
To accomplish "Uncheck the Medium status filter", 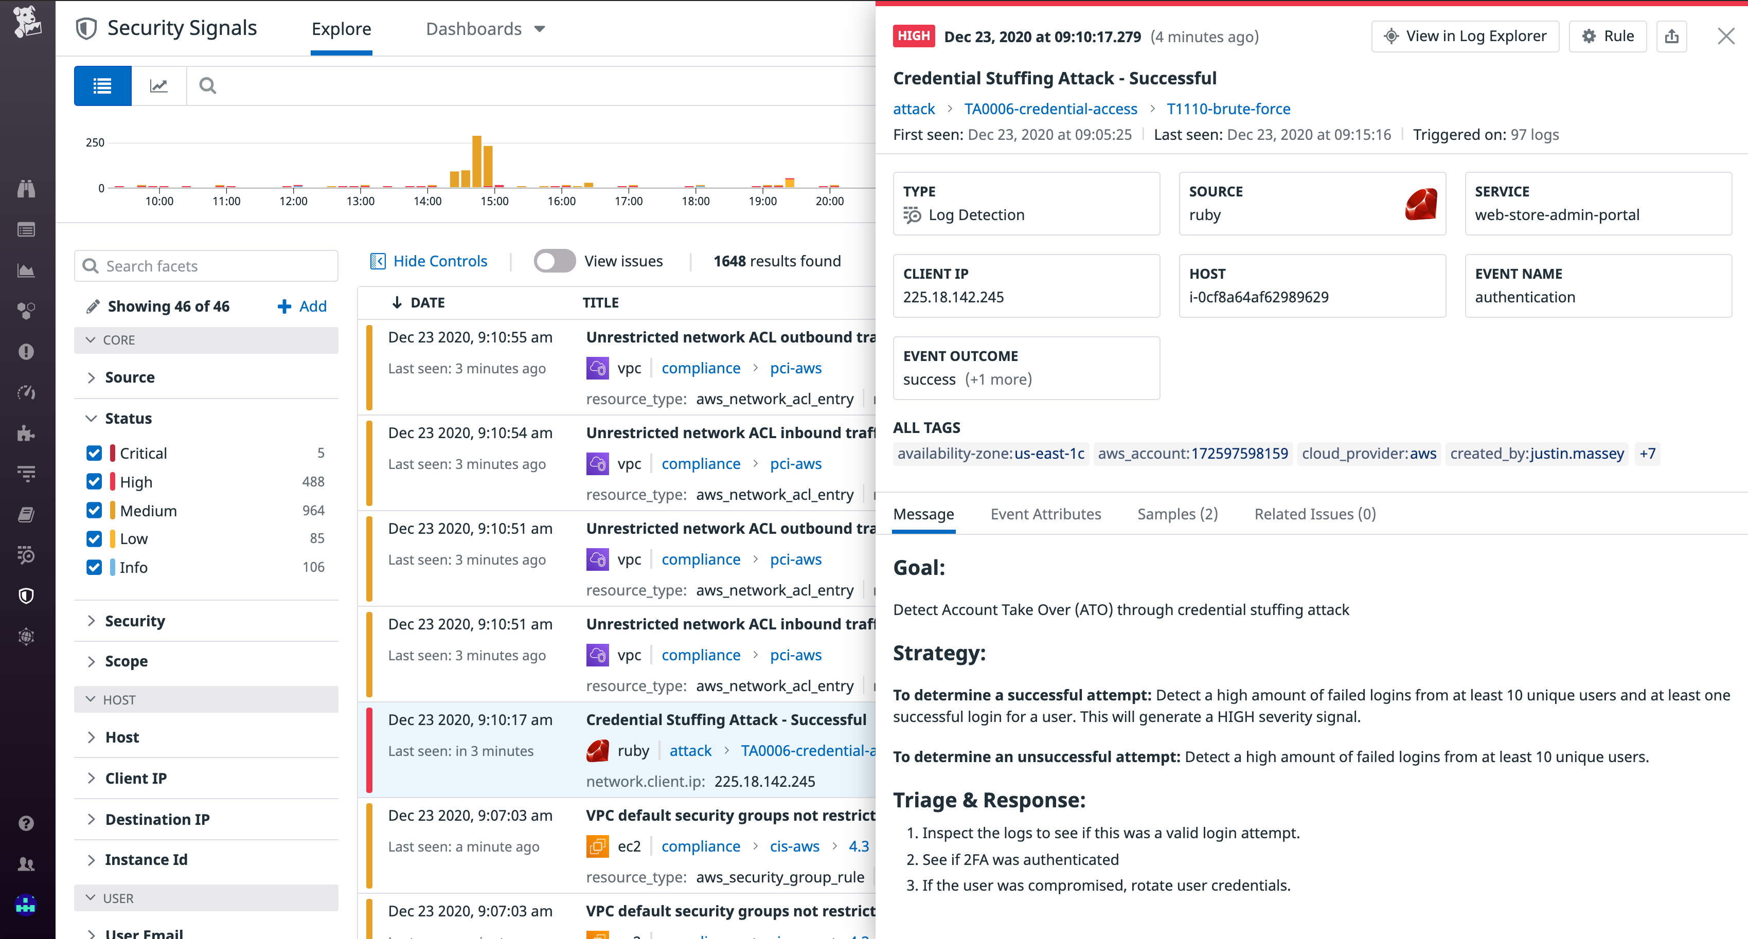I will click(94, 510).
